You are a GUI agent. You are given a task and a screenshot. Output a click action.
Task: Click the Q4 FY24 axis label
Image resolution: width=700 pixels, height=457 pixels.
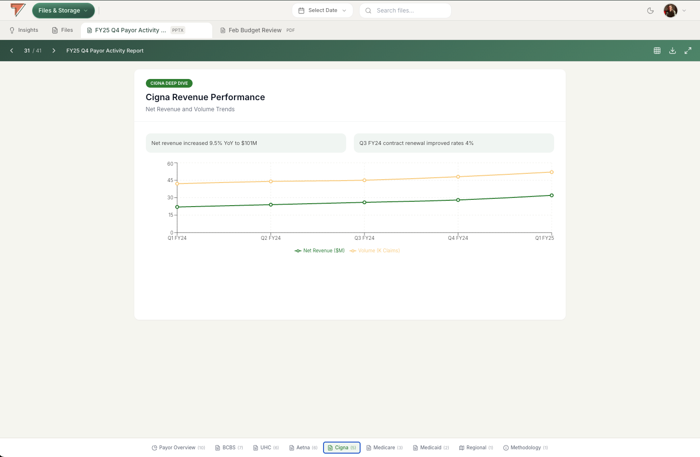pos(458,238)
